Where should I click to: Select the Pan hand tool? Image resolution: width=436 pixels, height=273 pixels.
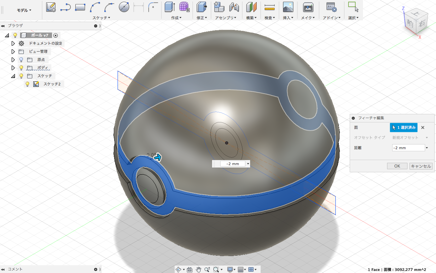[x=198, y=269]
